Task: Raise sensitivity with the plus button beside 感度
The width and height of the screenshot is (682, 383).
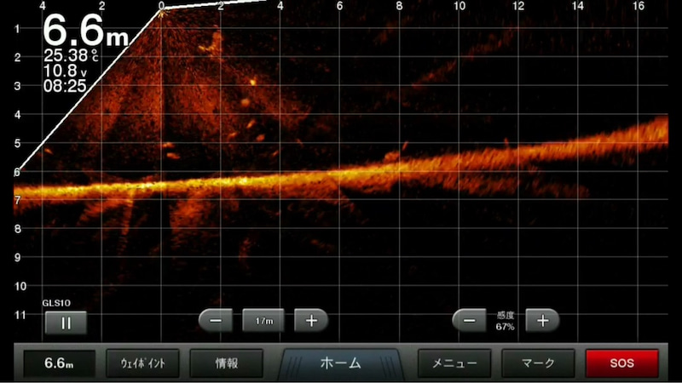Action: pos(542,320)
